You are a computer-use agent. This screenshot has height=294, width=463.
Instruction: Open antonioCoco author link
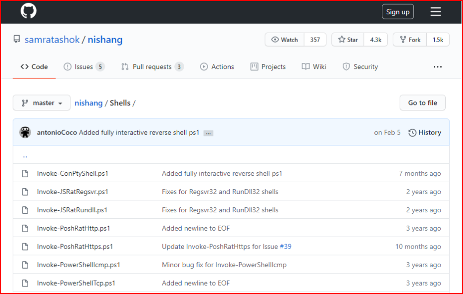click(56, 133)
